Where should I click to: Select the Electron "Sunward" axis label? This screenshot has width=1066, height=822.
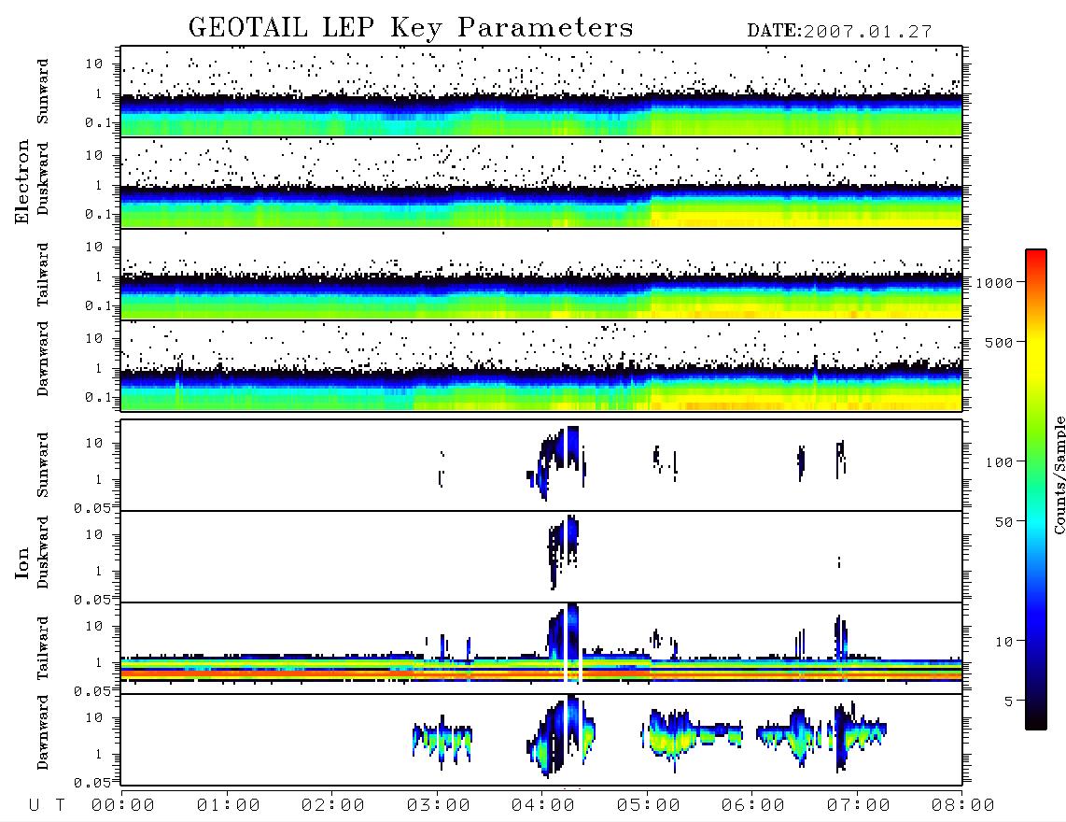tap(43, 92)
